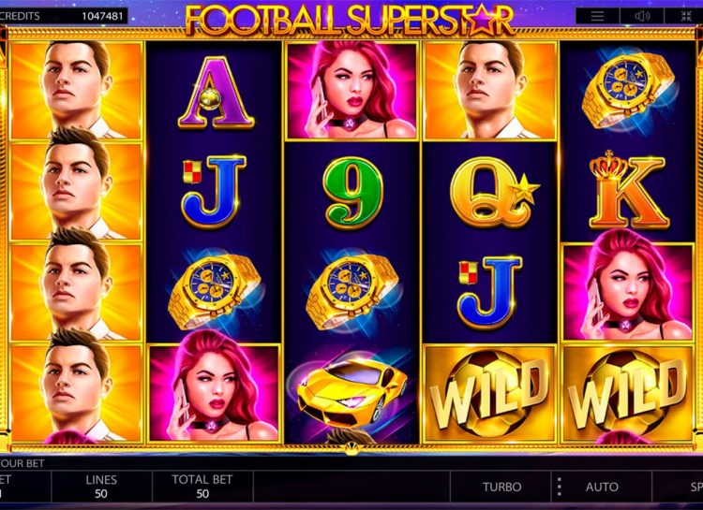
Task: Enable Turbo spin mode
Action: 501,487
